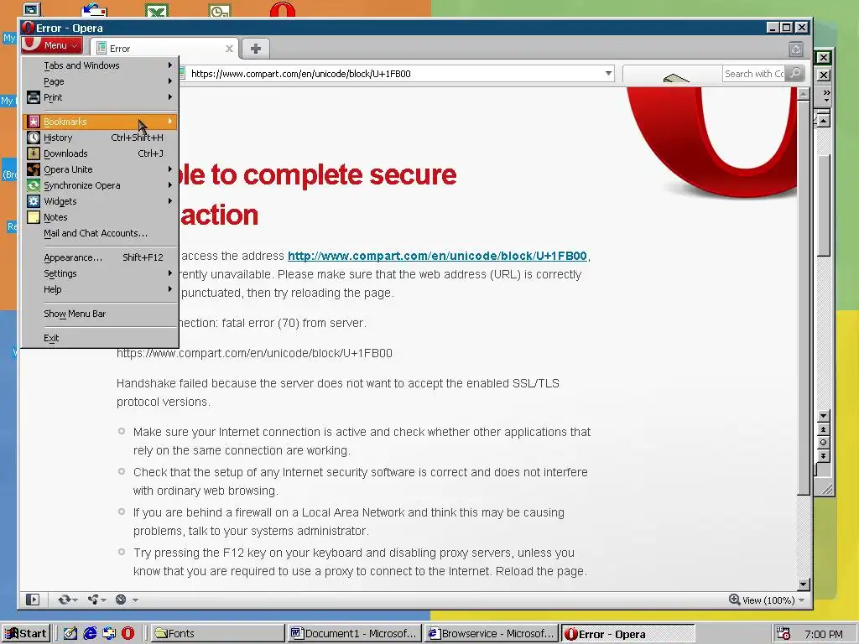Expand the Print submenu arrow
The width and height of the screenshot is (859, 644).
170,97
